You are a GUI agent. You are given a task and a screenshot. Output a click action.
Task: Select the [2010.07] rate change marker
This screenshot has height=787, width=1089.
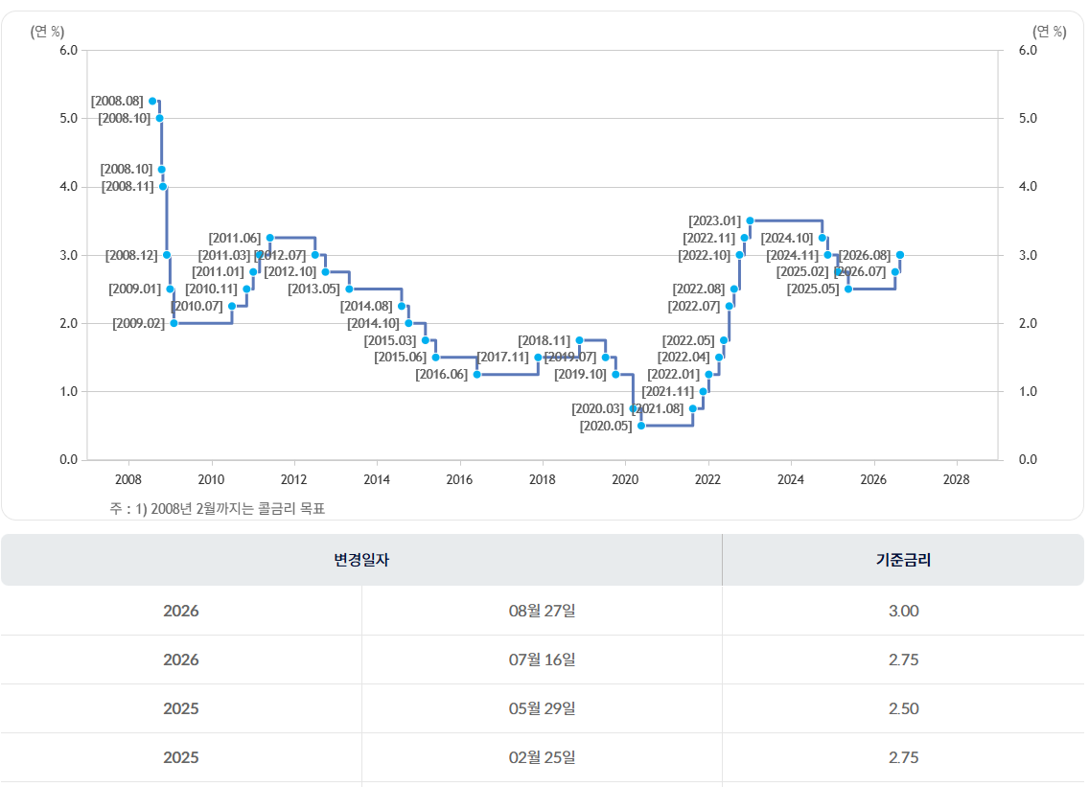[x=232, y=306]
